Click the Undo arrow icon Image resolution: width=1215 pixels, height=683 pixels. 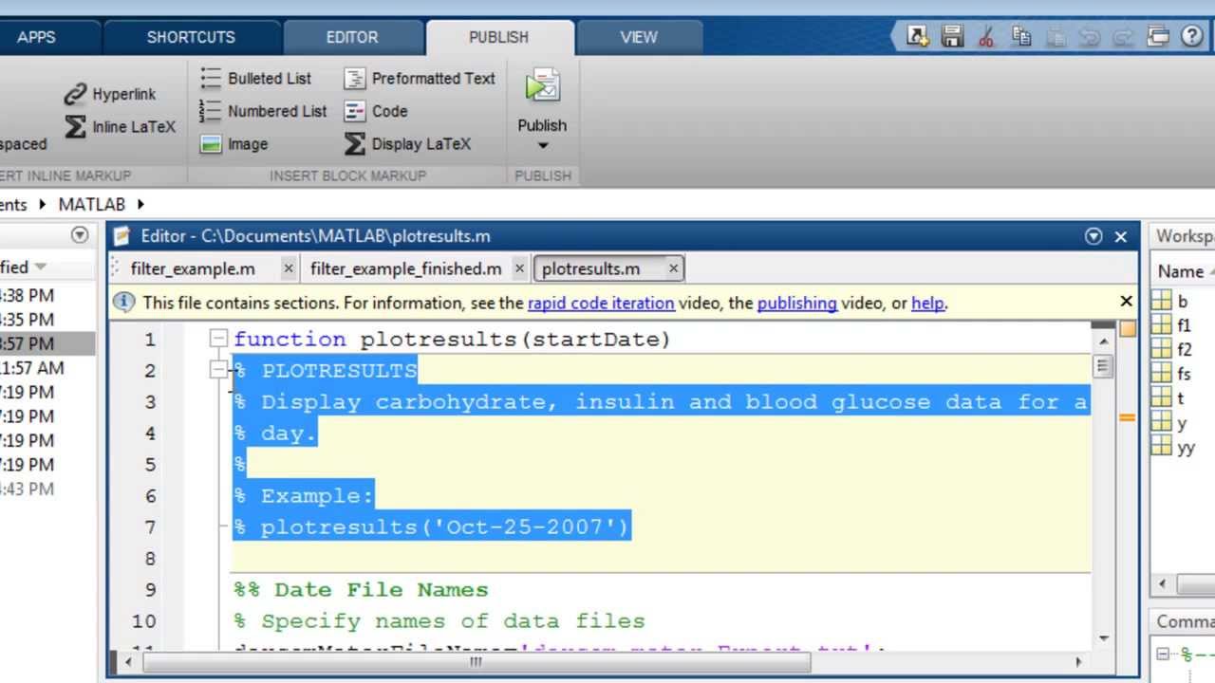(1090, 36)
